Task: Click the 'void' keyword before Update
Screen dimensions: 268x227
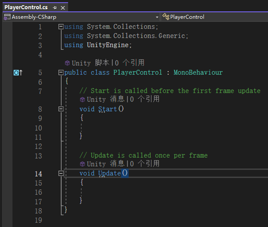Action: coord(87,173)
